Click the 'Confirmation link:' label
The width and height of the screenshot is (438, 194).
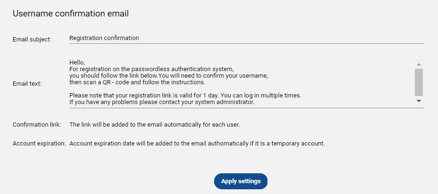tap(37, 125)
